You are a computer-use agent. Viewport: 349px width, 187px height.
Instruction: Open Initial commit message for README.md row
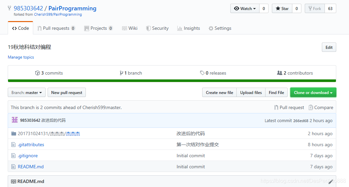191,167
